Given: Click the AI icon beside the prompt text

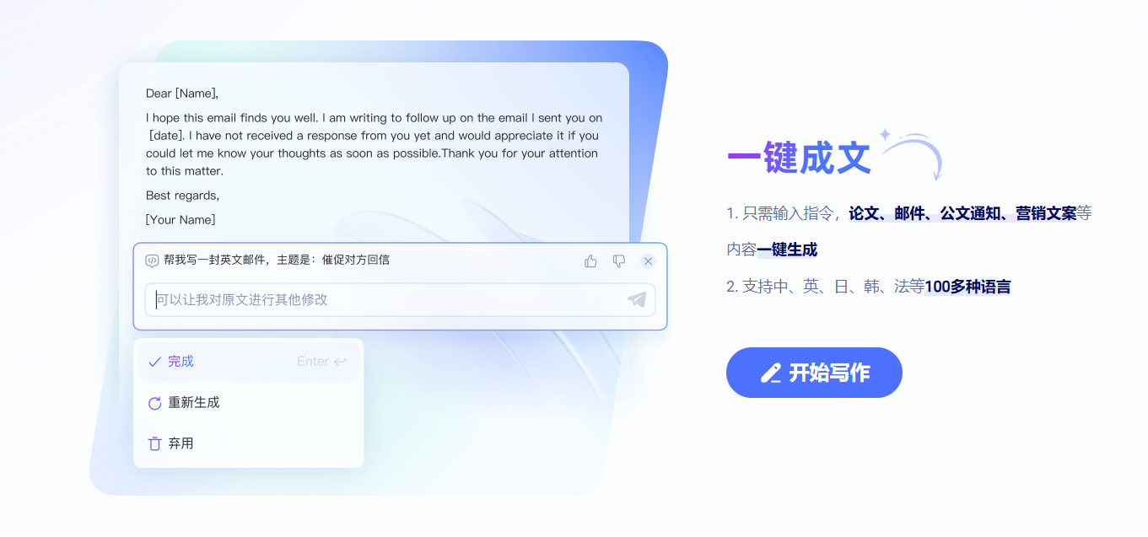Looking at the screenshot, I should click(x=153, y=260).
